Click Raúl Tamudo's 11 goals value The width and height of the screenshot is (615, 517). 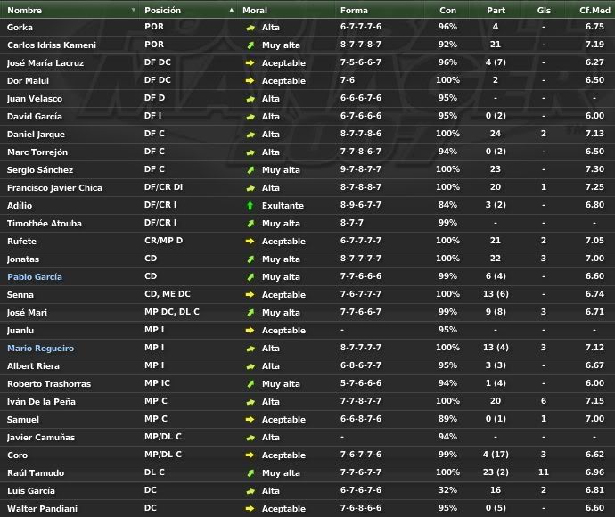[x=544, y=472]
